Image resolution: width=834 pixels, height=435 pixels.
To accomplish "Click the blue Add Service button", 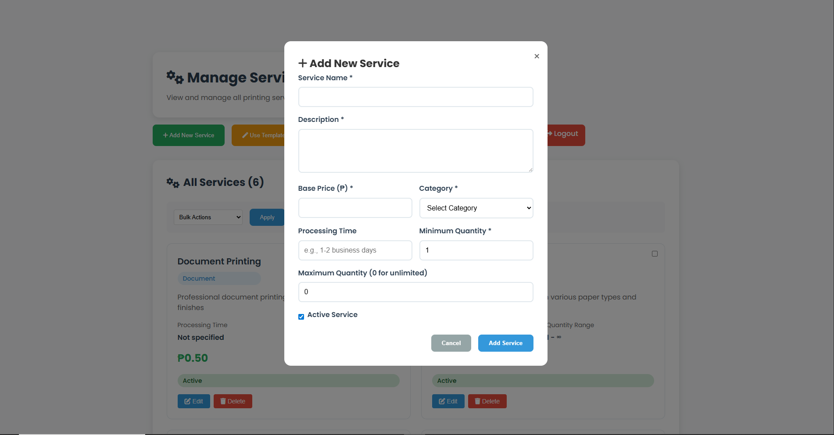I will pos(505,343).
